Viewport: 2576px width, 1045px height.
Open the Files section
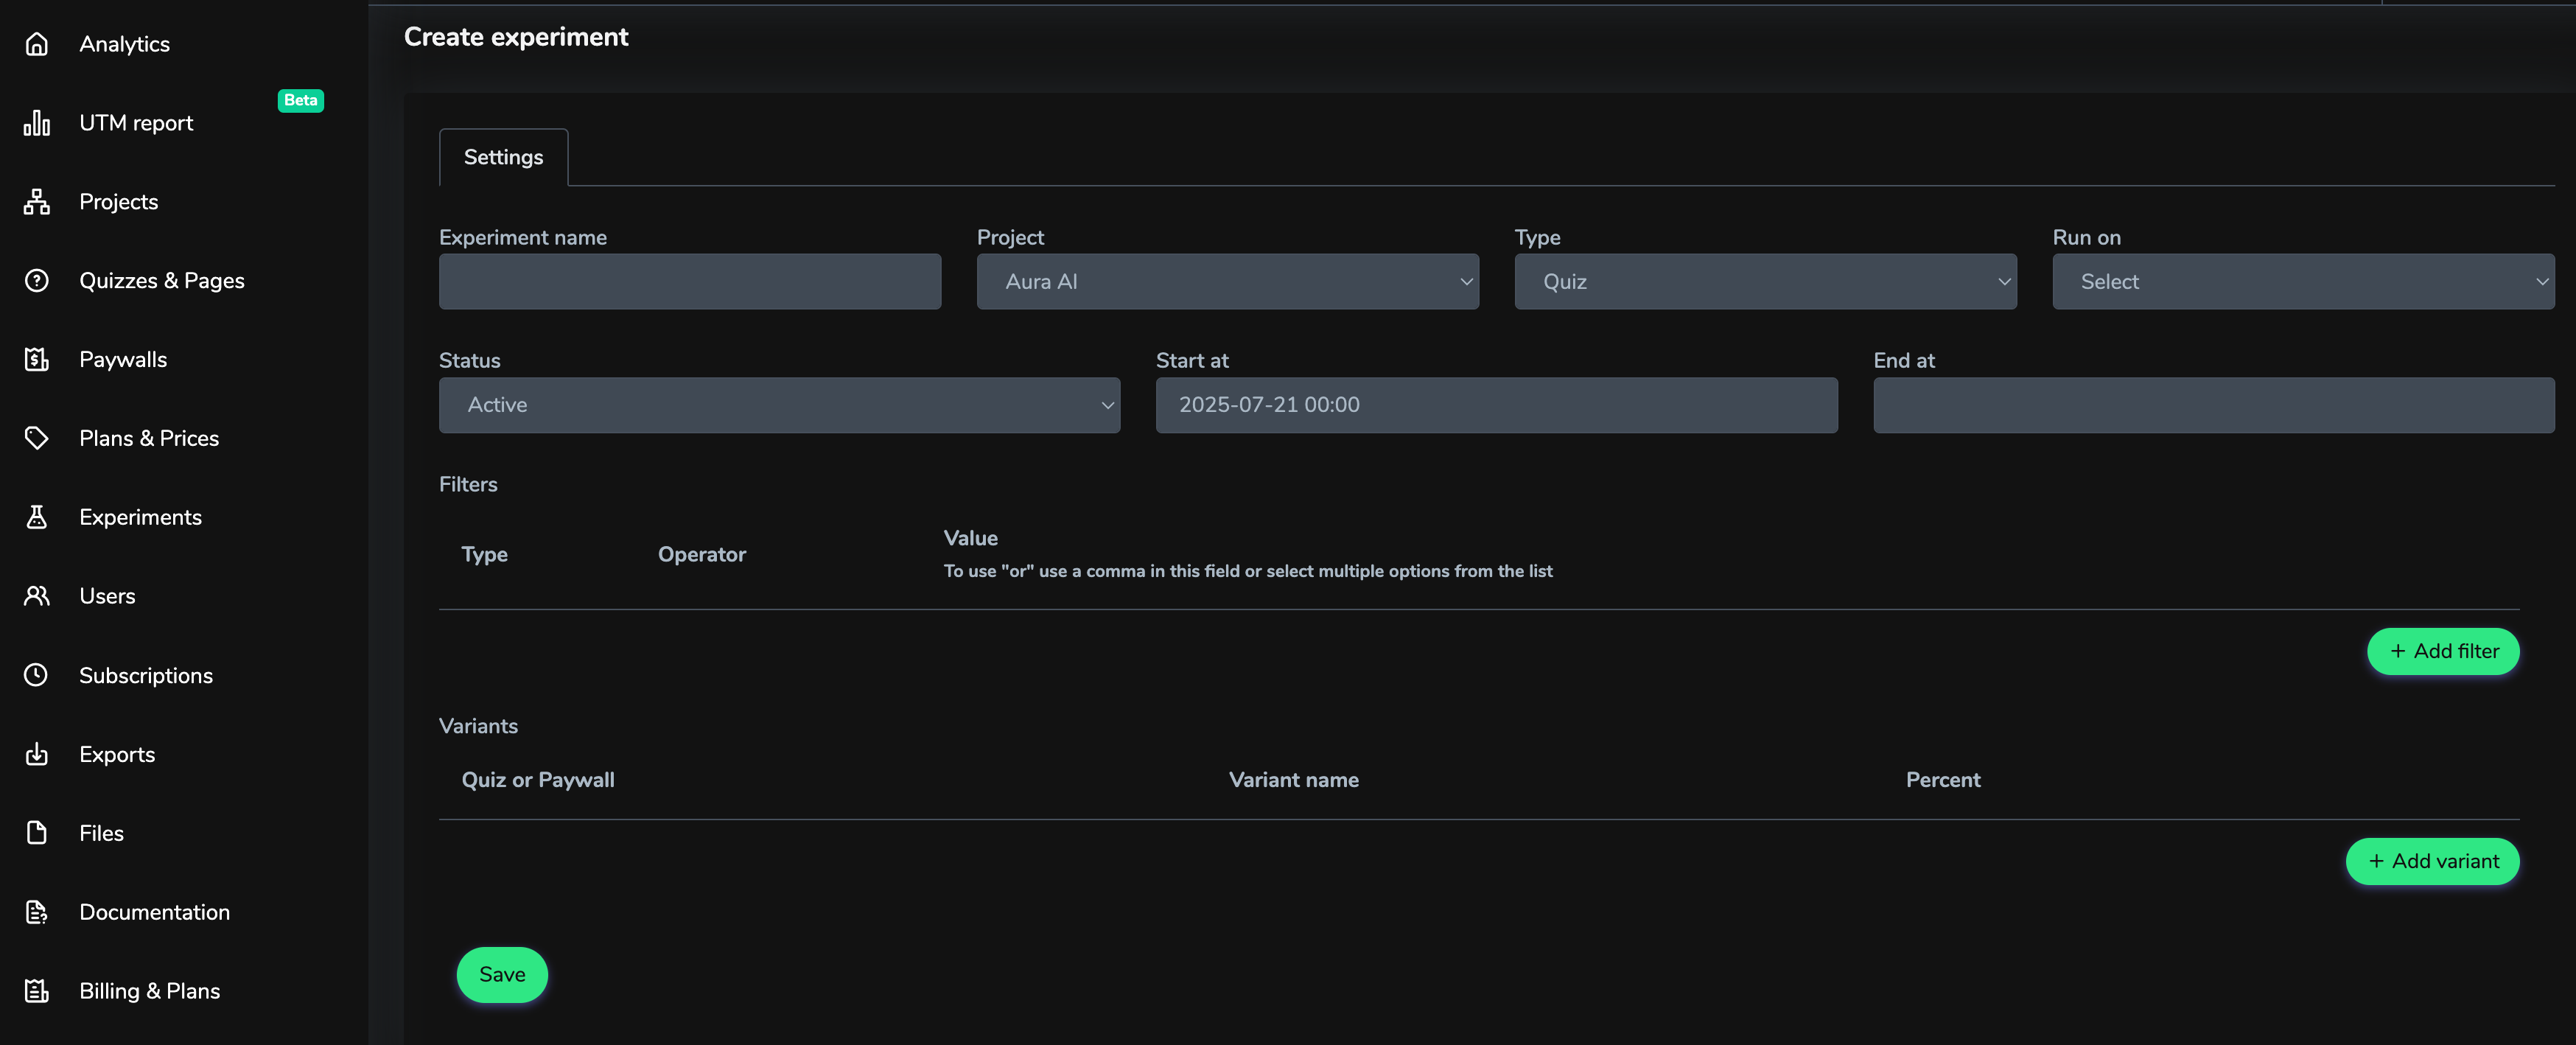pos(101,833)
